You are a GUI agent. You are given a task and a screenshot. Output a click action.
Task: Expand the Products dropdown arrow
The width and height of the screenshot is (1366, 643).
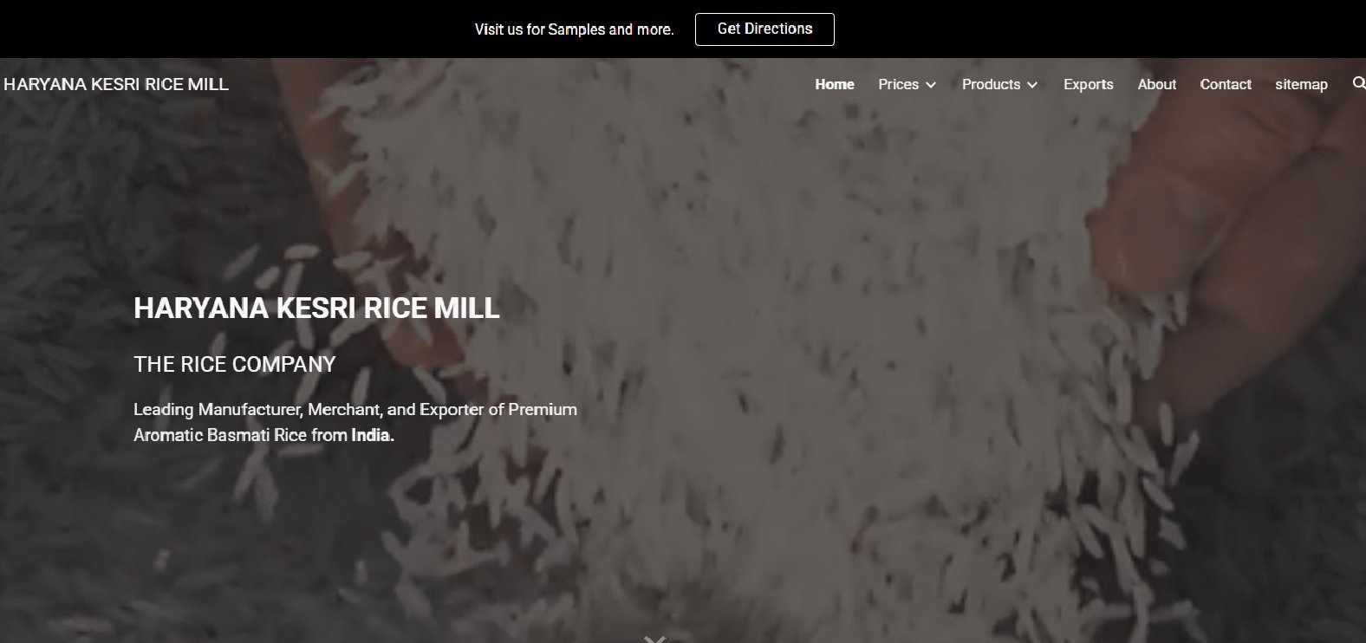click(x=1032, y=85)
